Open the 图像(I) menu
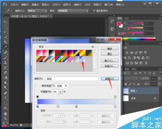This screenshot has height=129, width=162. pos(35,5)
